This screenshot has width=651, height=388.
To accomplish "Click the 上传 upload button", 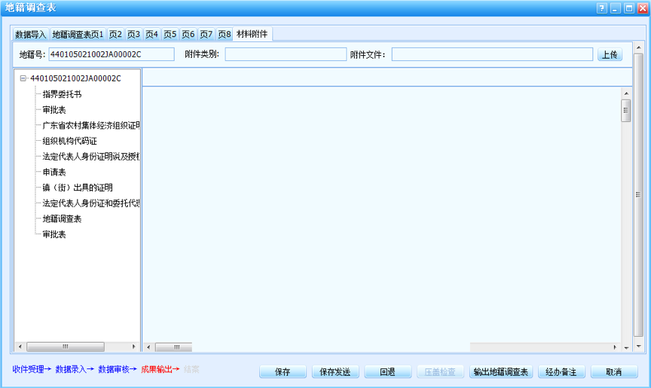I will (x=610, y=54).
